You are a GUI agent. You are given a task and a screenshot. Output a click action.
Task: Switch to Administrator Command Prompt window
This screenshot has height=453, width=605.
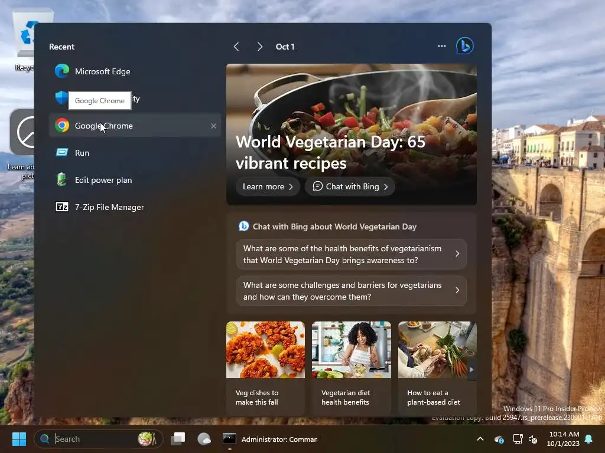click(270, 439)
